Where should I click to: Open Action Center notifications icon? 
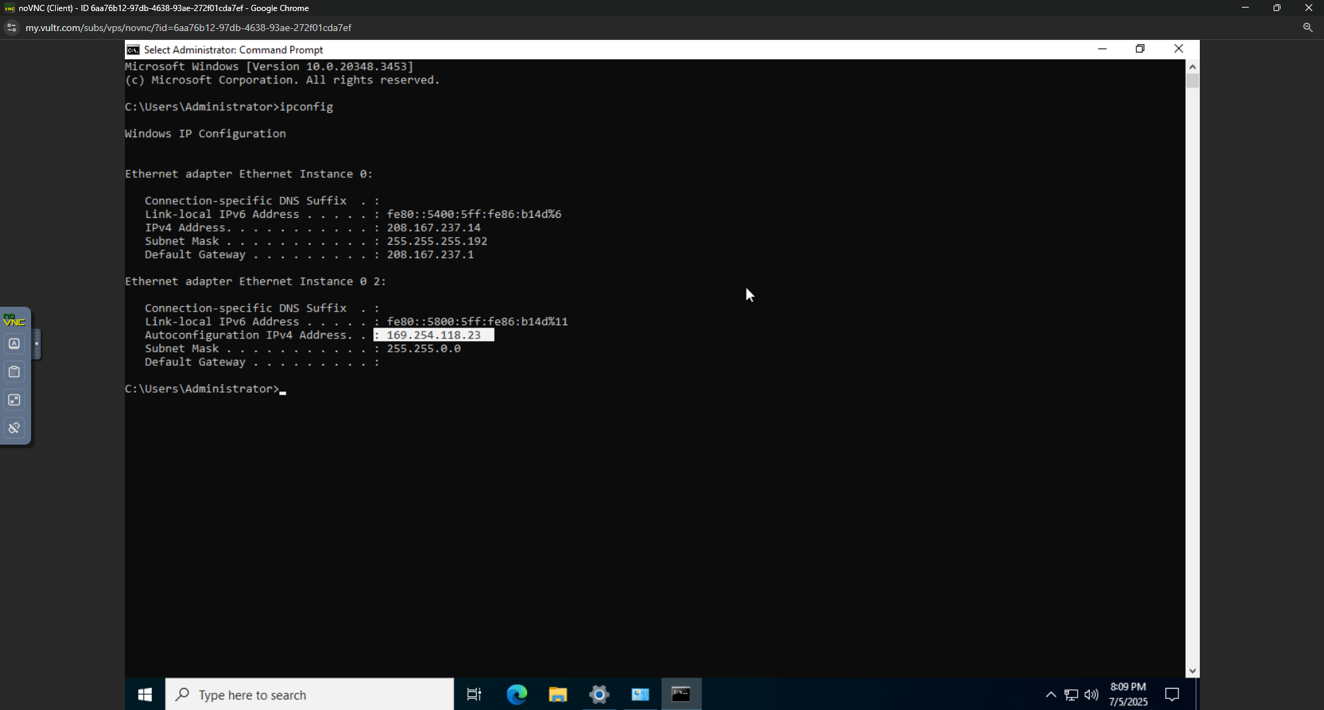[x=1172, y=695]
